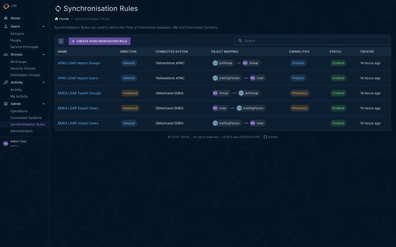
Task: Toggle the Enabled badge for EMEA LDAP Import Users
Action: (x=338, y=123)
